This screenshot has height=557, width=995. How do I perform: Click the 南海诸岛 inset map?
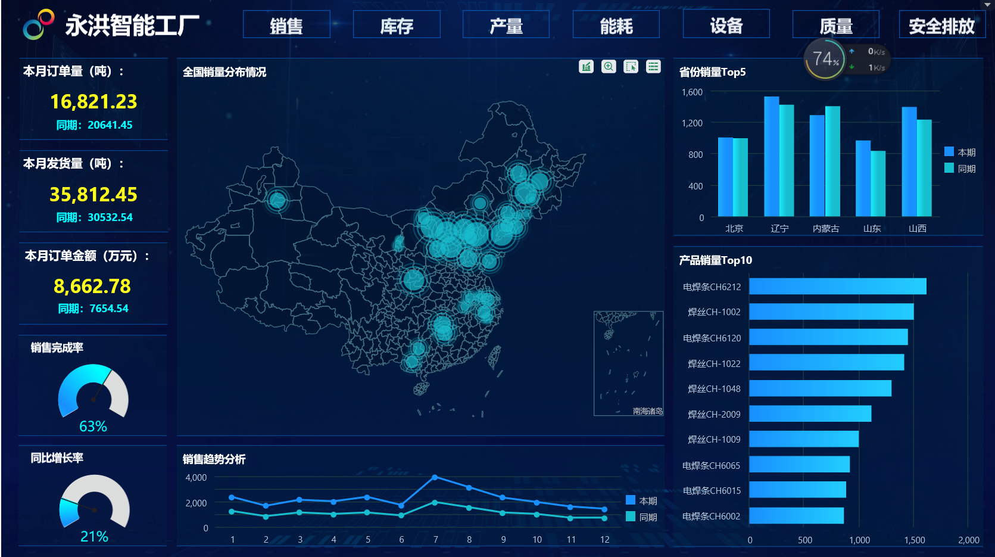[628, 363]
